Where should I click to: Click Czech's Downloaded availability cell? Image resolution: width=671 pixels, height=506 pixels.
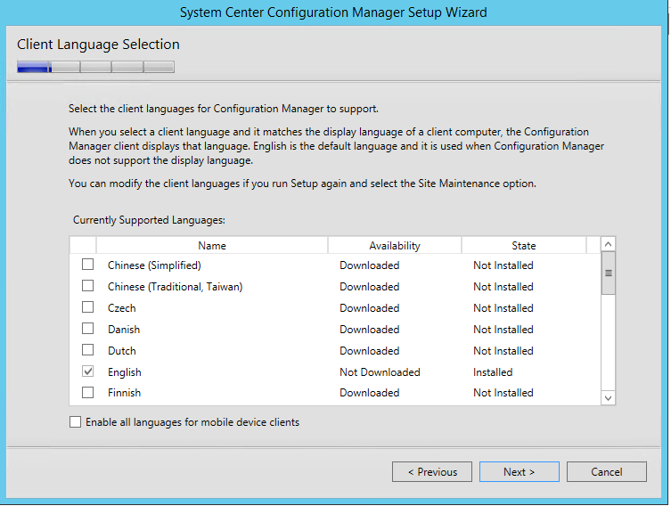pyautogui.click(x=369, y=308)
